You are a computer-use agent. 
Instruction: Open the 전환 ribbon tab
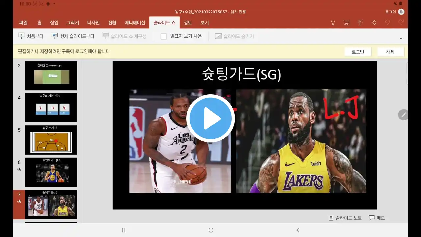112,23
